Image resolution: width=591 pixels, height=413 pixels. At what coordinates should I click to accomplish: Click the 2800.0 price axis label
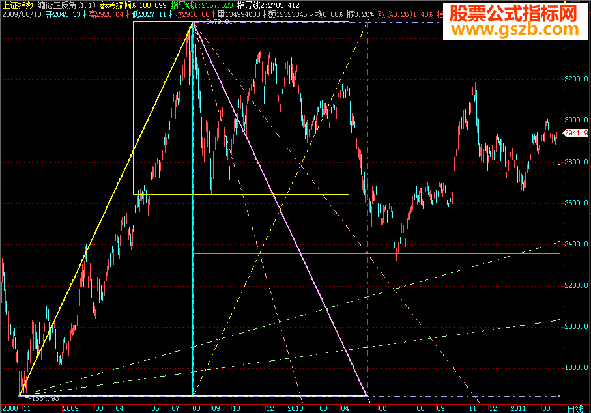click(576, 162)
